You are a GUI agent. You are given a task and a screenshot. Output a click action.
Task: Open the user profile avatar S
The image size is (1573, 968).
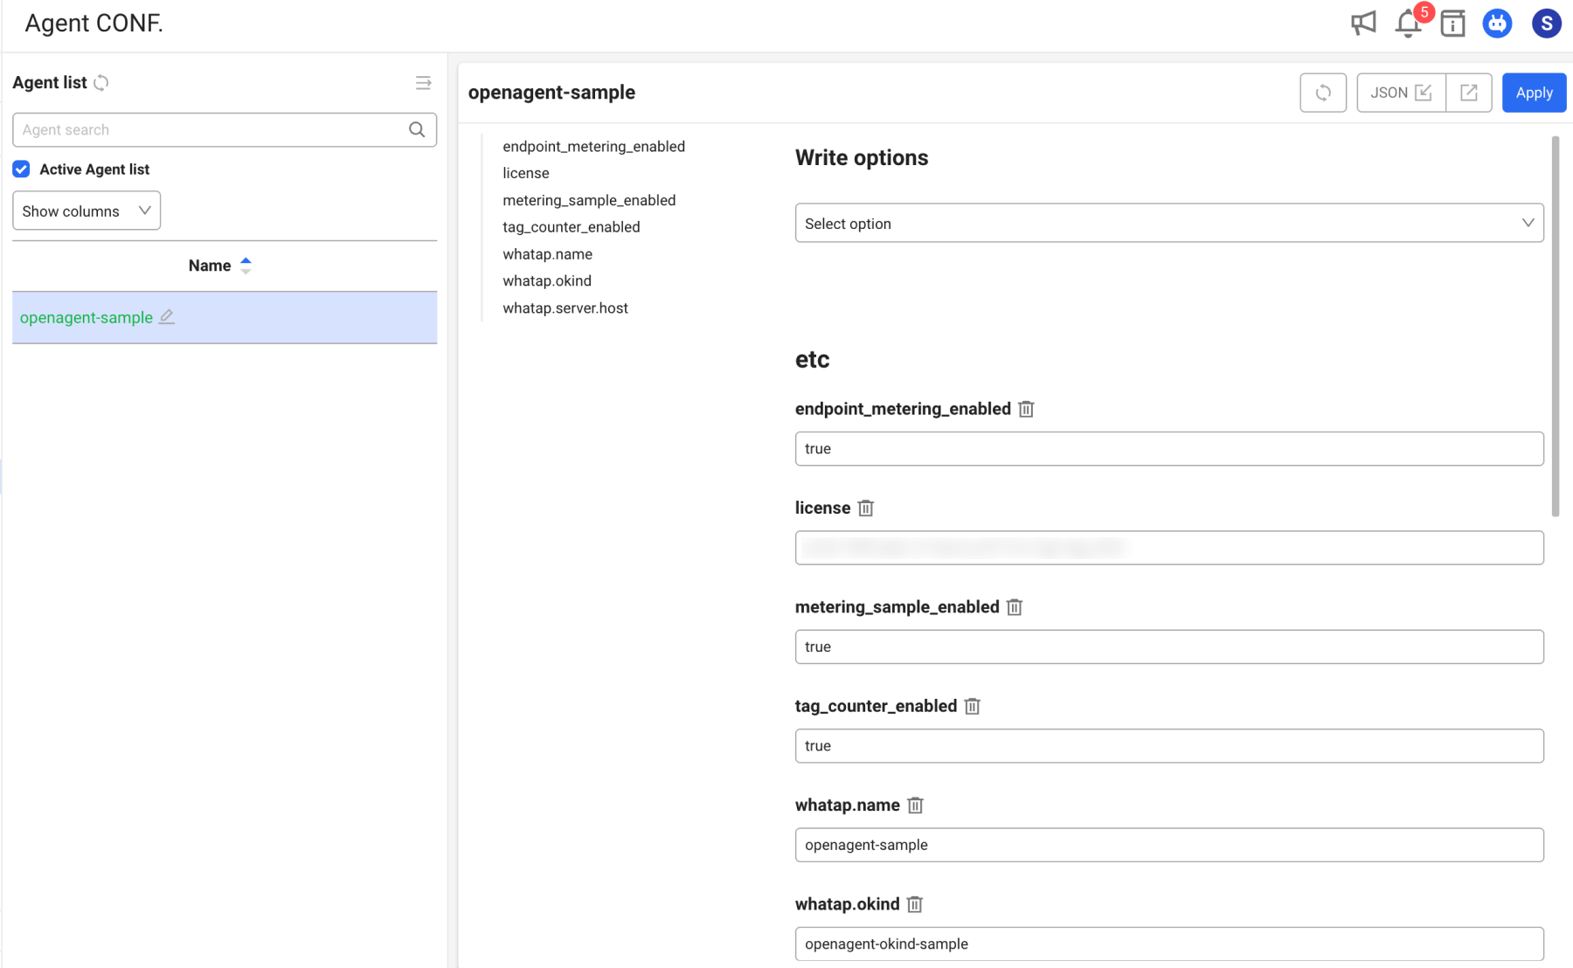(1546, 24)
